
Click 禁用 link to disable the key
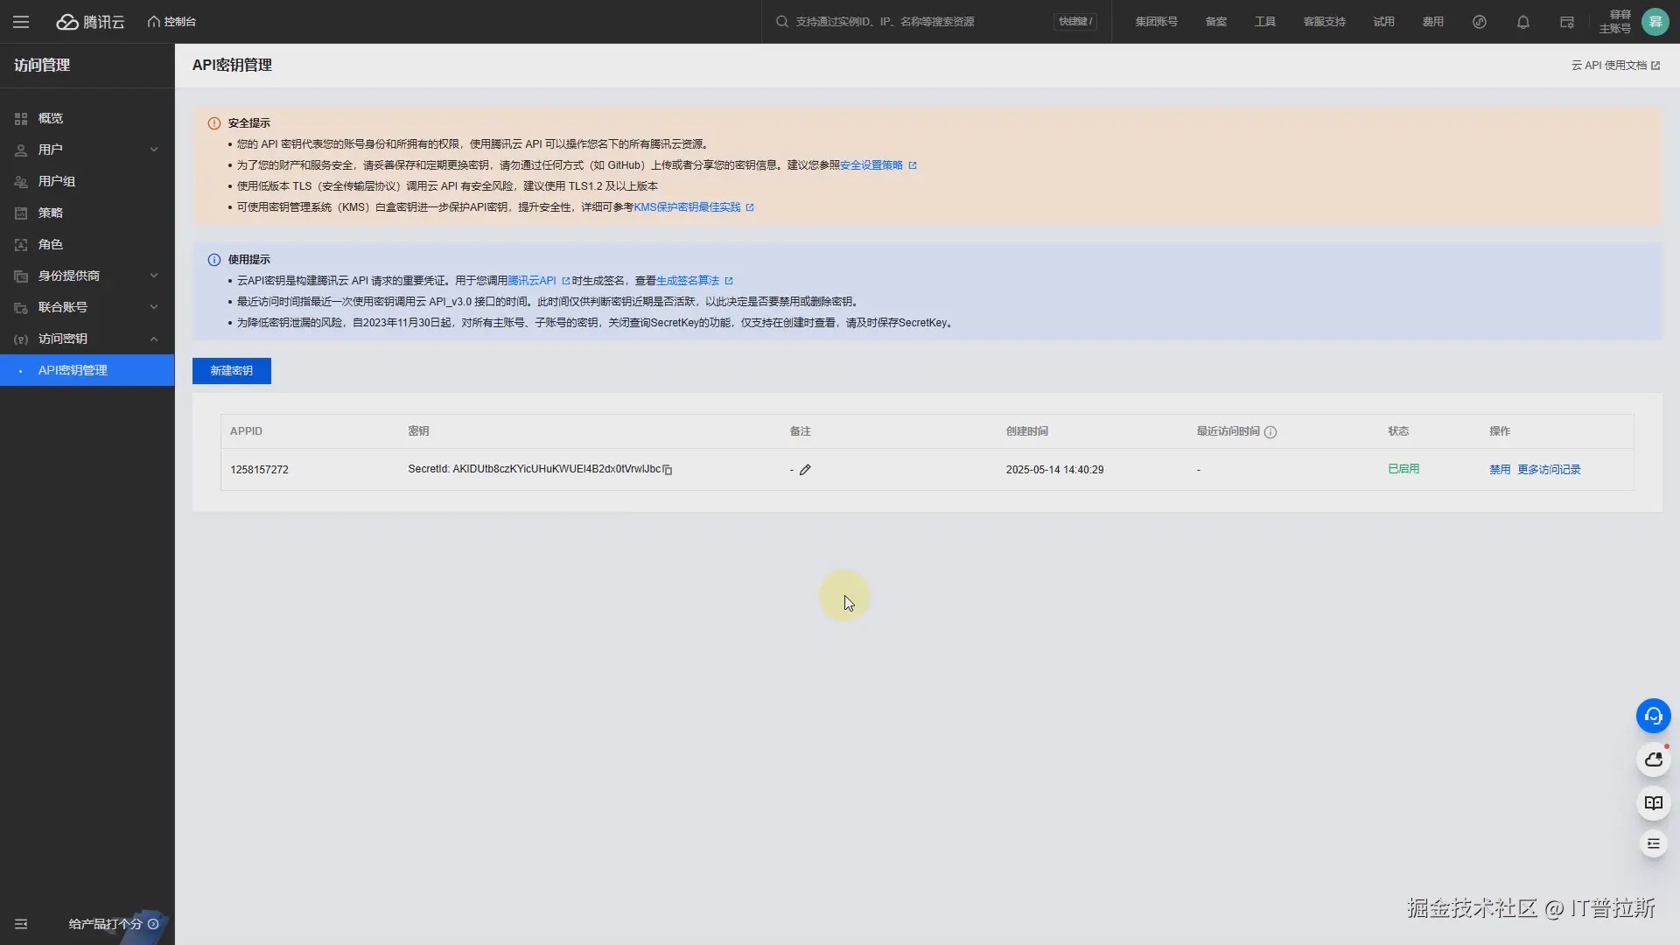(1500, 470)
